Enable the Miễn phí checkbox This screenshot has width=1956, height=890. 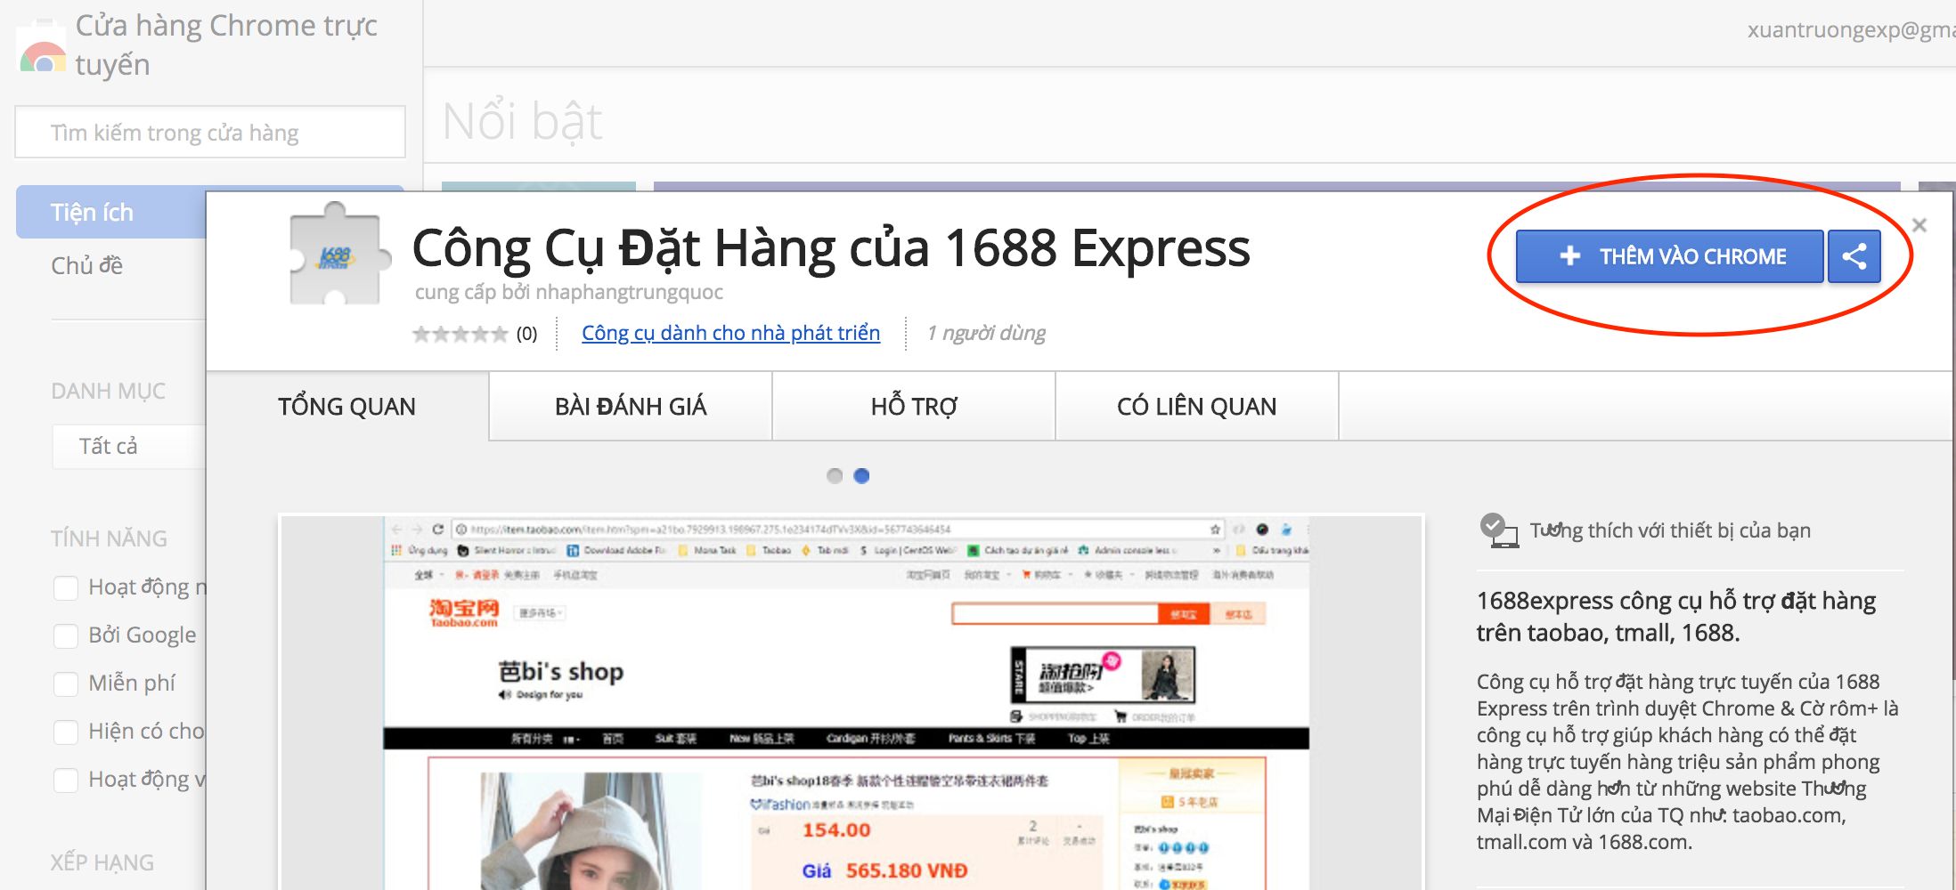click(66, 684)
